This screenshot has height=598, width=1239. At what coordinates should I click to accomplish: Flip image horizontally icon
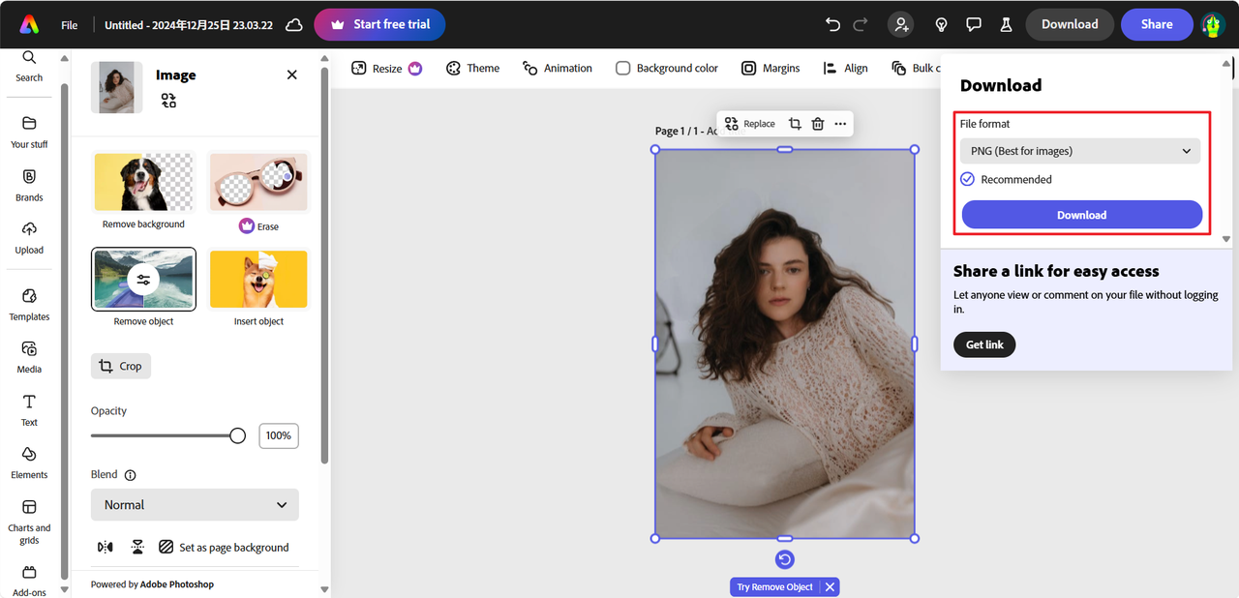(x=106, y=547)
